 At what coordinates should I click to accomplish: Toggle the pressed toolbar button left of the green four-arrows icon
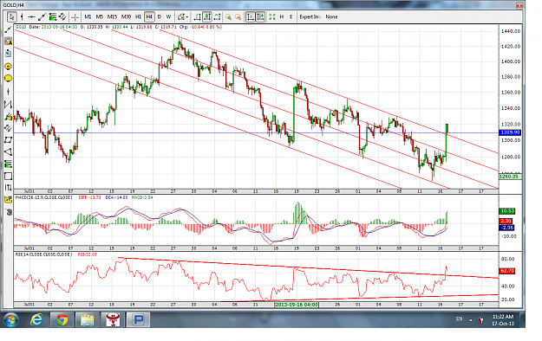pyautogui.click(x=261, y=16)
